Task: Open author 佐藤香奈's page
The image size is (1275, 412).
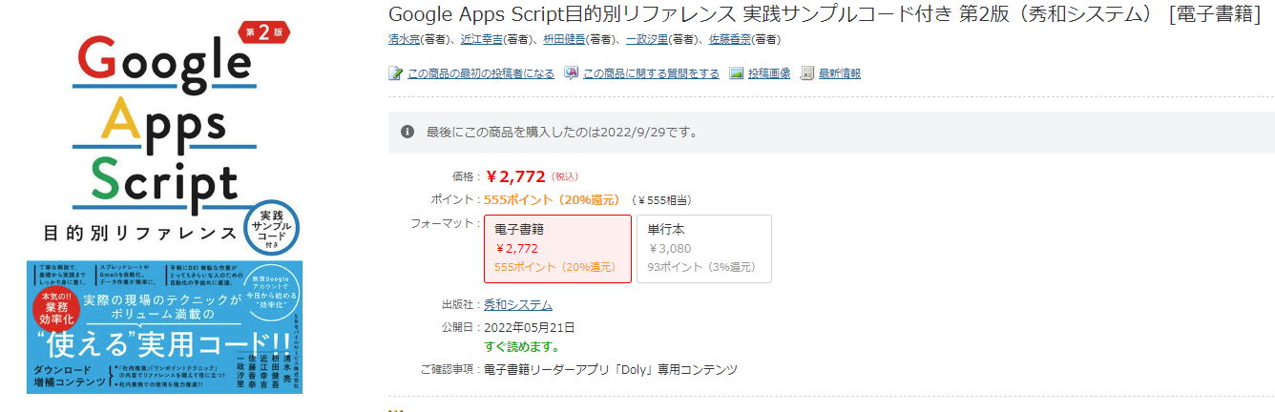Action: [729, 39]
